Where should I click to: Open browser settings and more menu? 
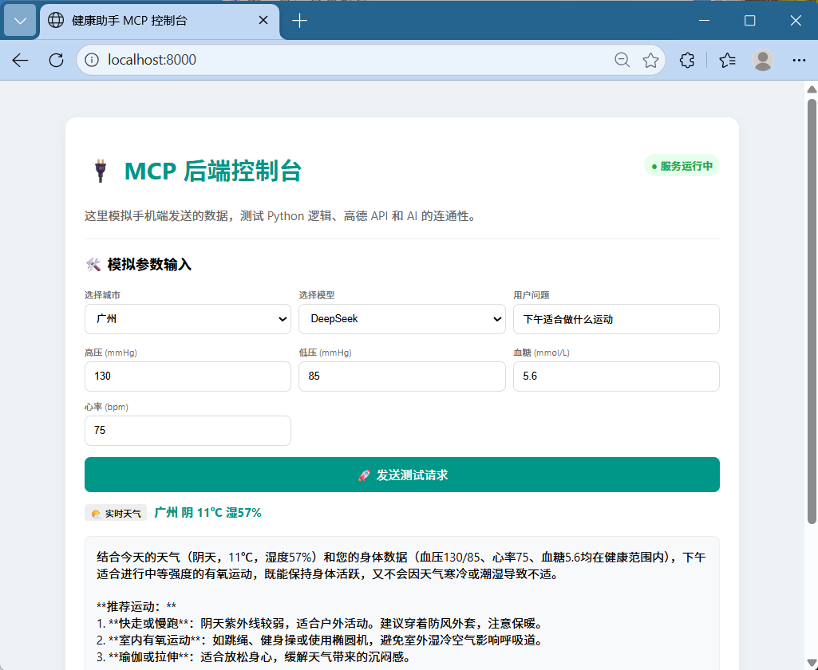point(799,60)
